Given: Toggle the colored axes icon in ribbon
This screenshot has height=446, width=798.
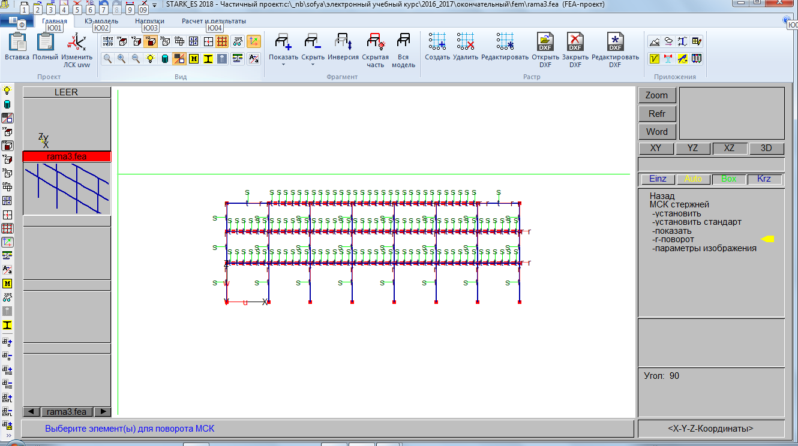Looking at the screenshot, I should tap(254, 41).
